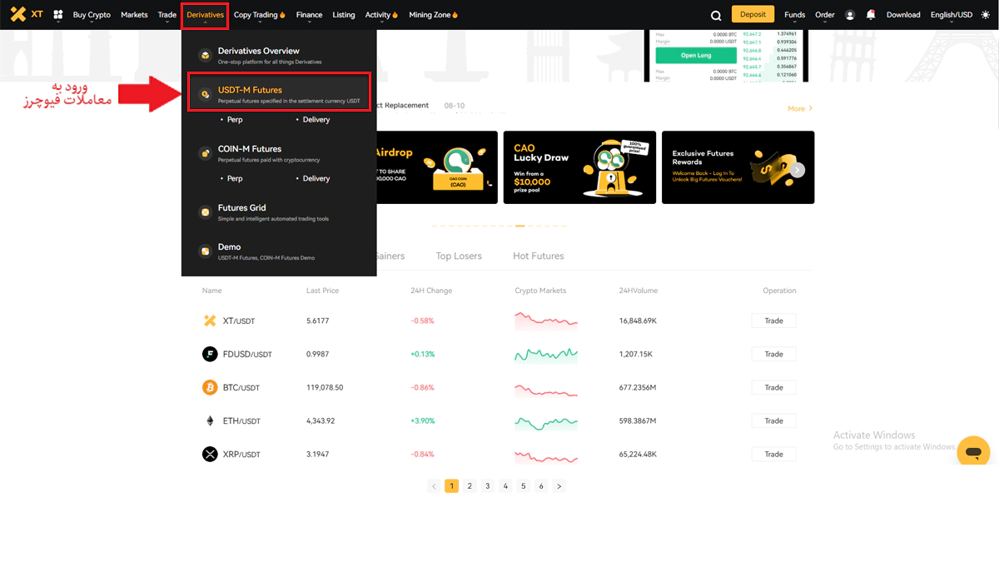The image size is (999, 562).
Task: Click Trade for the BTC/USDT row
Action: (774, 387)
